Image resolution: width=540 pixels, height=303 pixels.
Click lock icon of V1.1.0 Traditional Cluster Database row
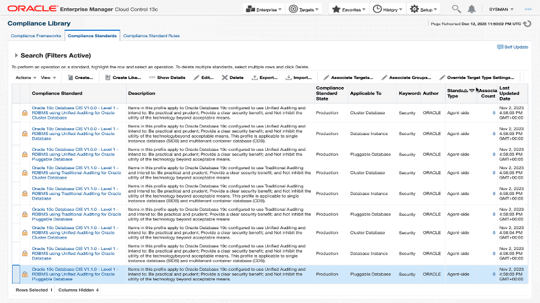[25, 173]
